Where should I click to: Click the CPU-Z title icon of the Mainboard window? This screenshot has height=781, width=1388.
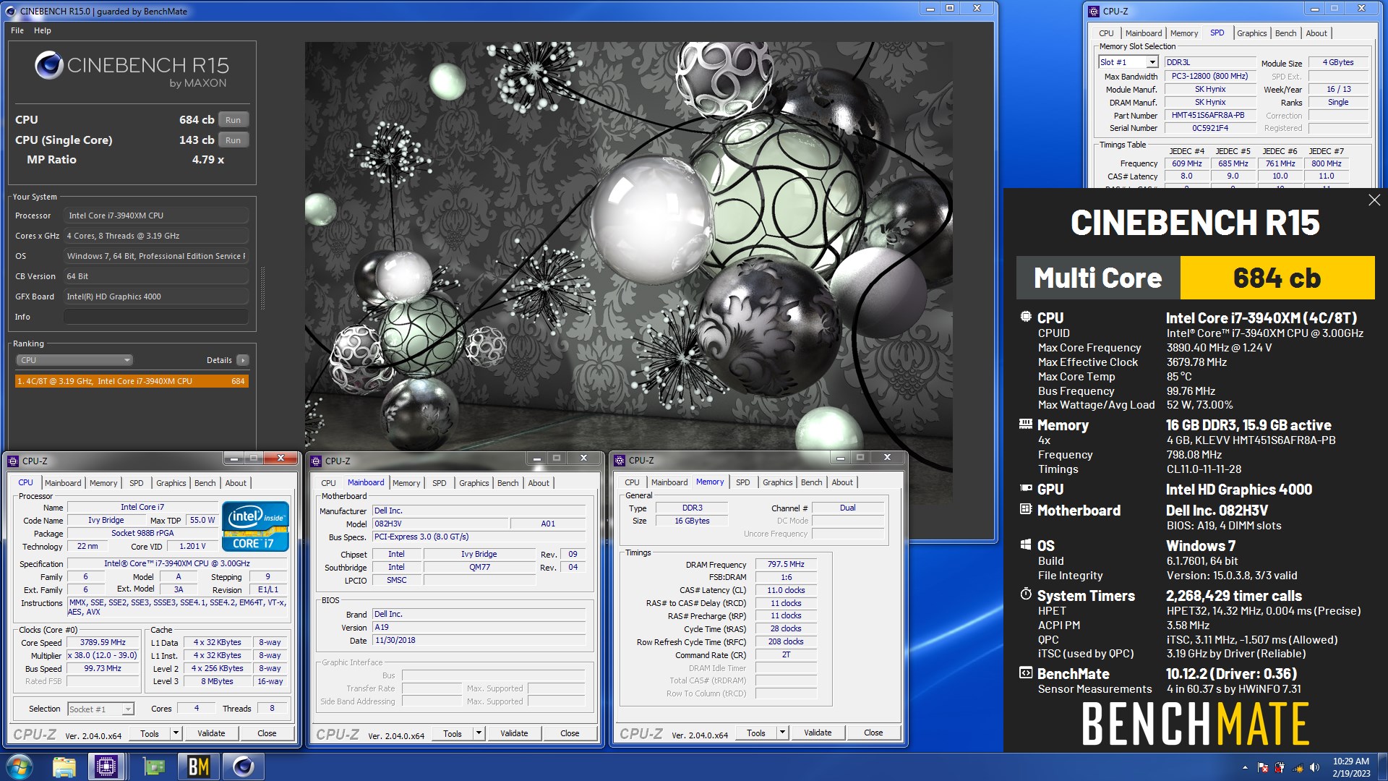pos(316,461)
